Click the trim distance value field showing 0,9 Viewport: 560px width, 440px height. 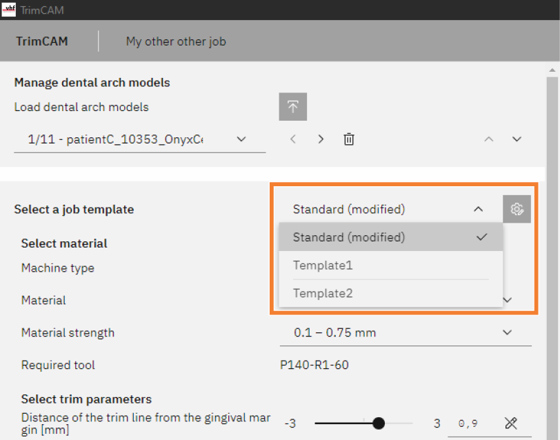470,423
